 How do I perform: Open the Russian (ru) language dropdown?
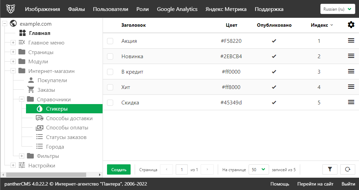click(x=337, y=9)
